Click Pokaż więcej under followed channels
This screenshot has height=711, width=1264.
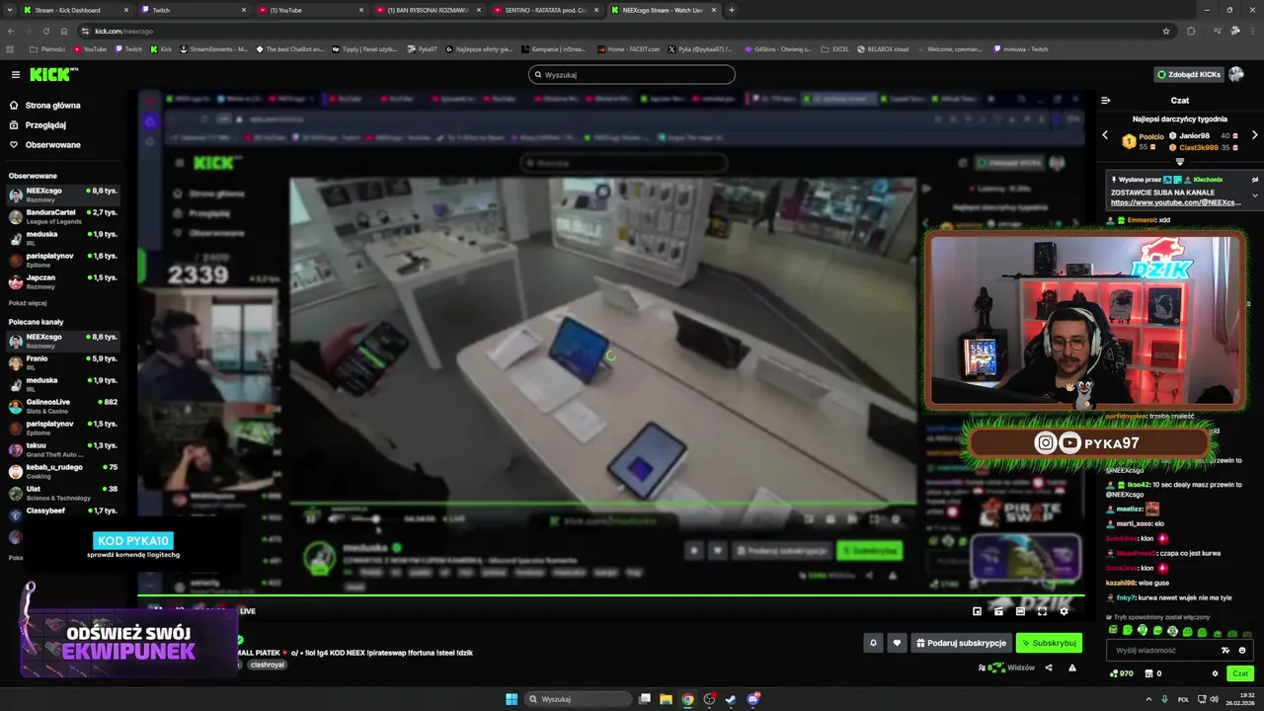click(x=28, y=303)
